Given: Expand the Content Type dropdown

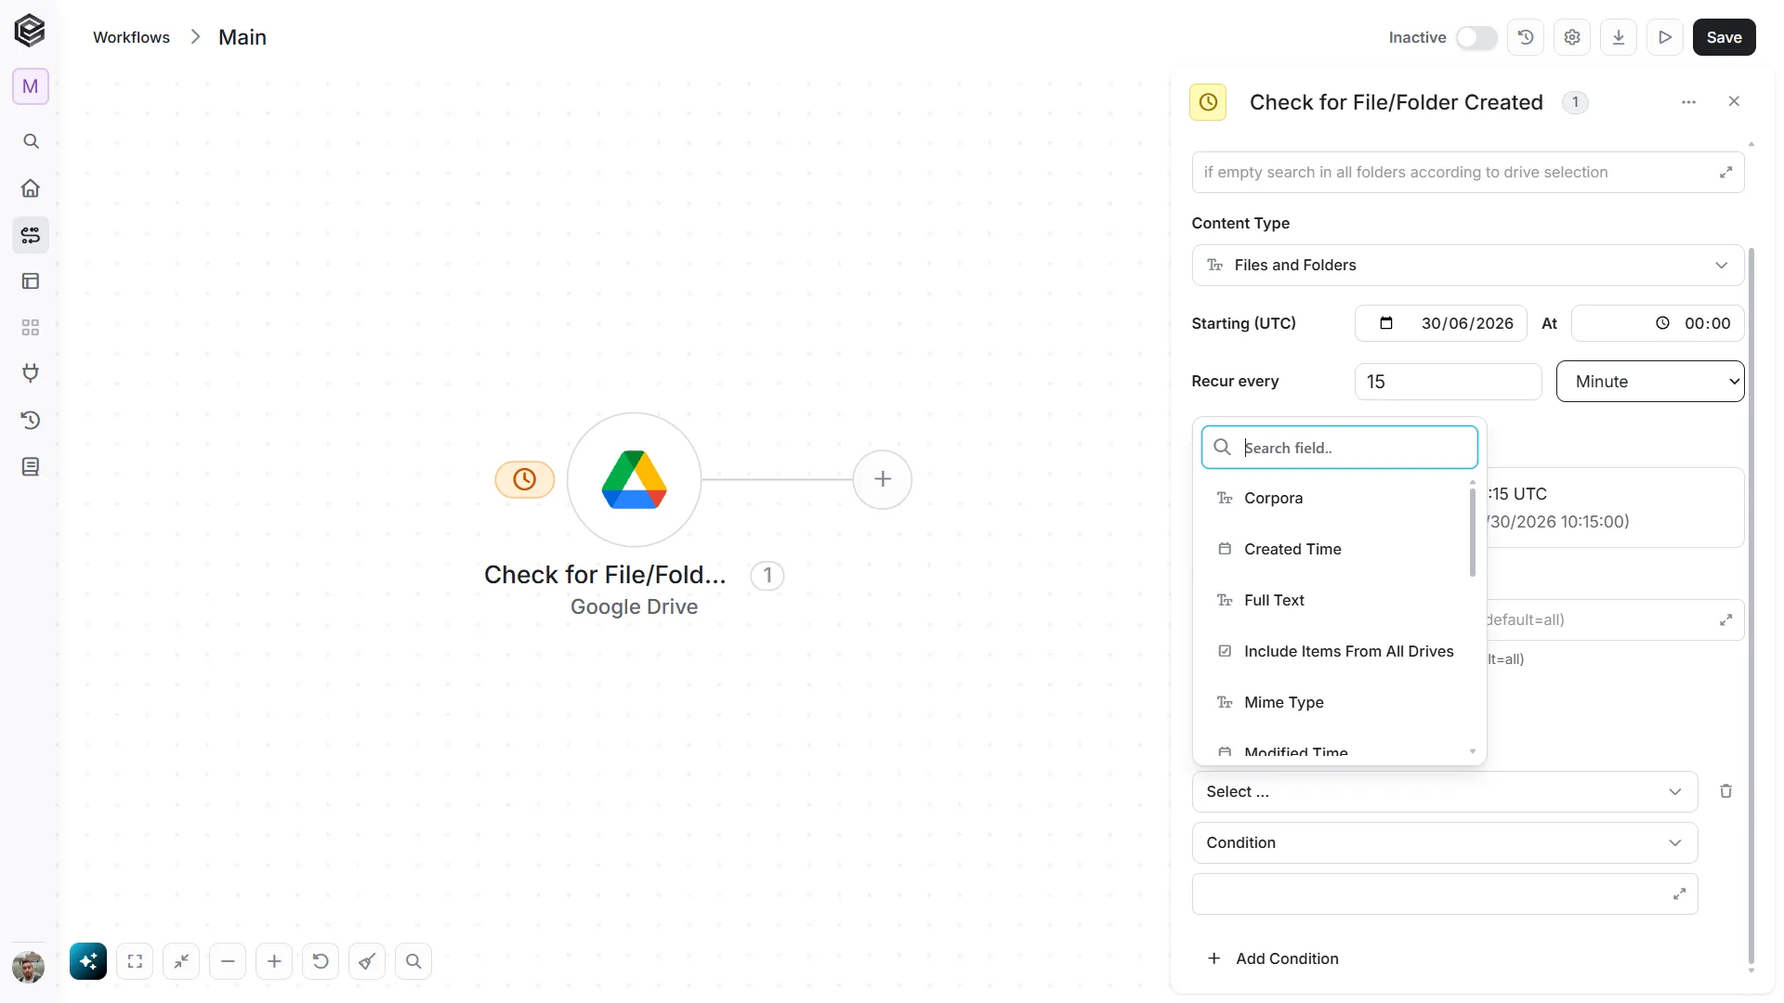Looking at the screenshot, I should point(1468,266).
